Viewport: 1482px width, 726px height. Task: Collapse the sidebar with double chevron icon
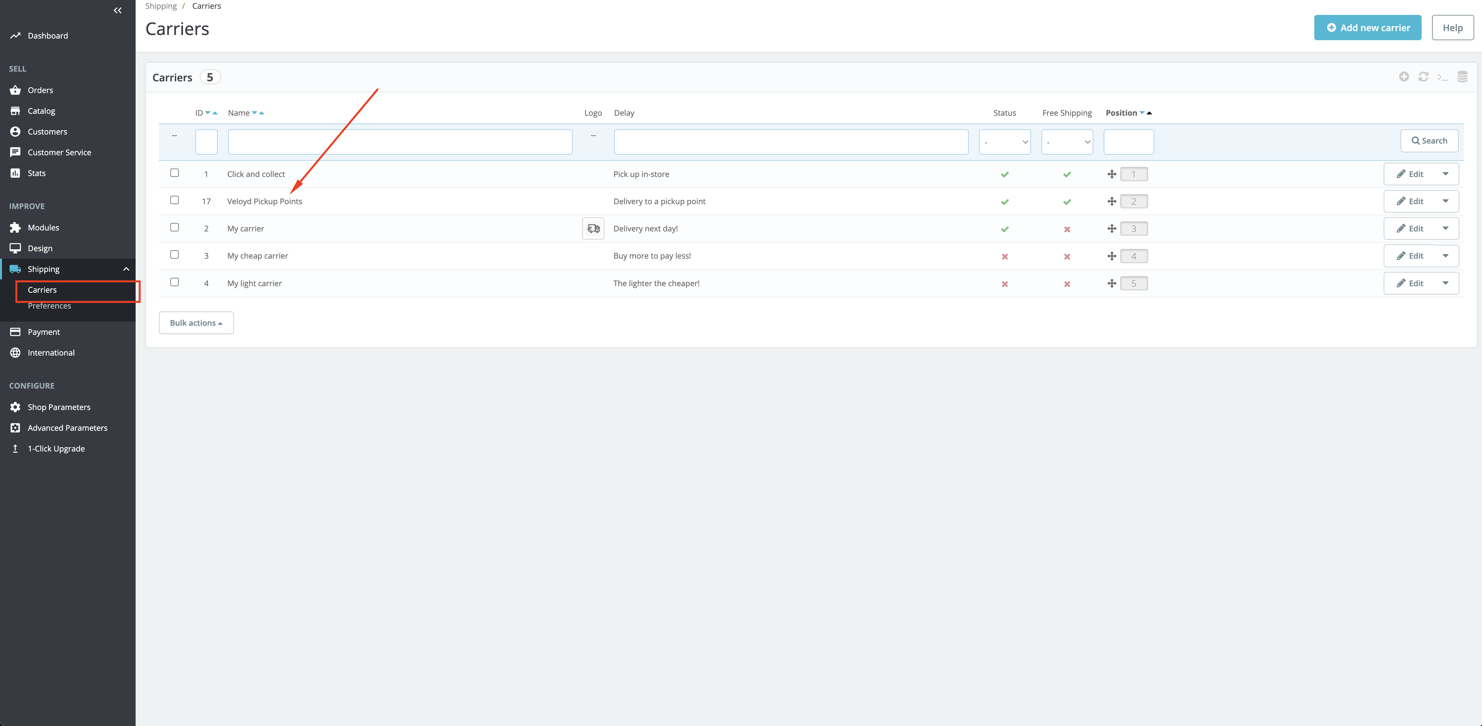pos(117,10)
